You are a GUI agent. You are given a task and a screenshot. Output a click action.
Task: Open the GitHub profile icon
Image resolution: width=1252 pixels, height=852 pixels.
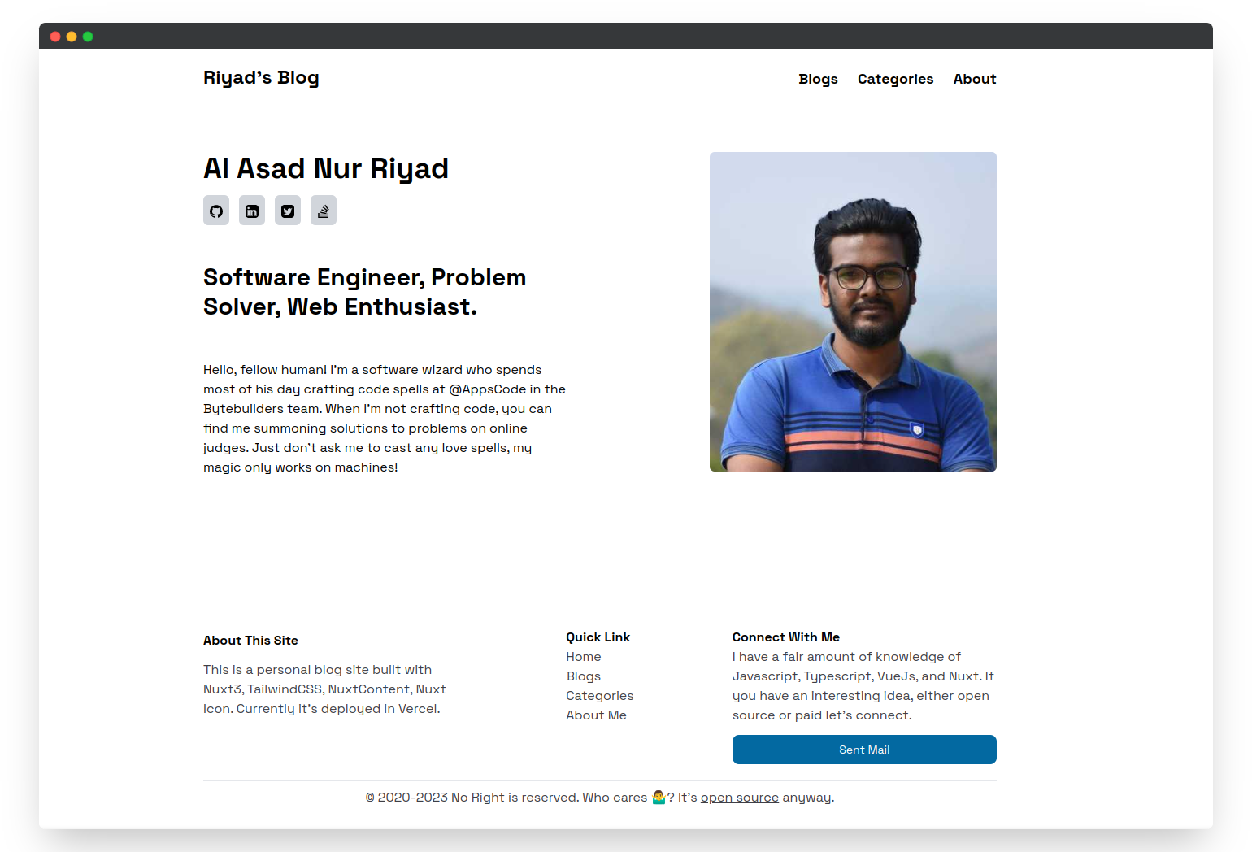click(x=216, y=211)
